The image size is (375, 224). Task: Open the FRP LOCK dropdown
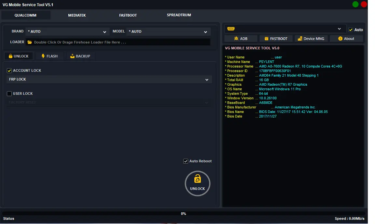click(109, 80)
